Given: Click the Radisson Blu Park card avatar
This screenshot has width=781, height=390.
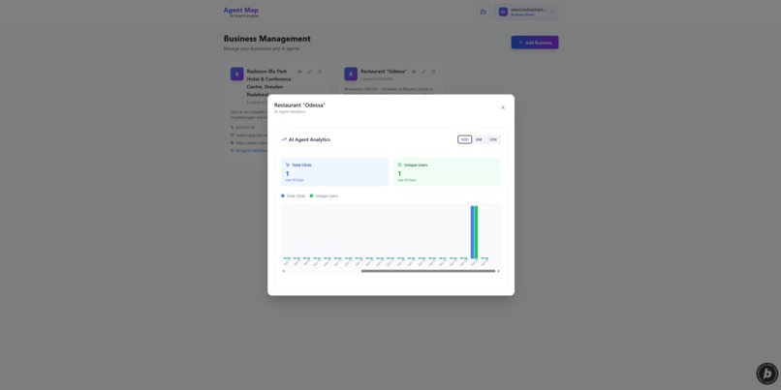Looking at the screenshot, I should pos(236,75).
